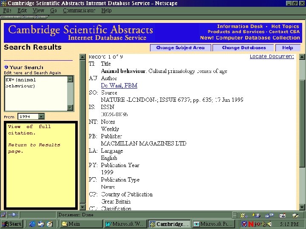Viewport: 306px width, 229px height.
Task: Click the NATURE -LONDON- source line
Action: coord(172,100)
